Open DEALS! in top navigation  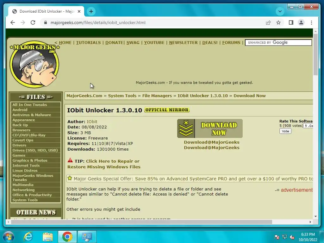coord(210,43)
